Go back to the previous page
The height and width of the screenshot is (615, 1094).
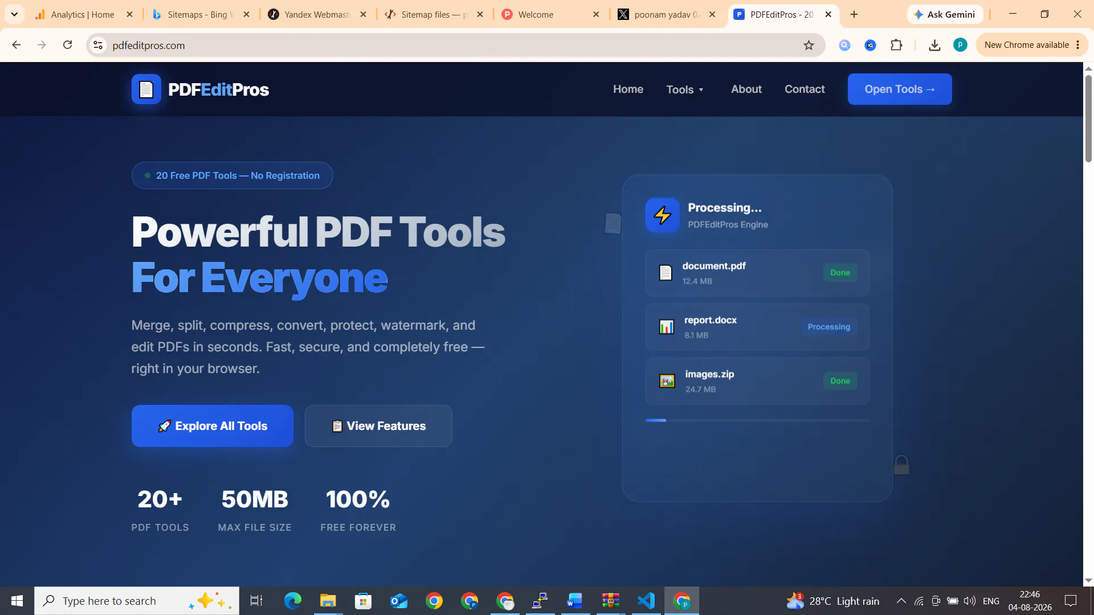click(x=16, y=45)
